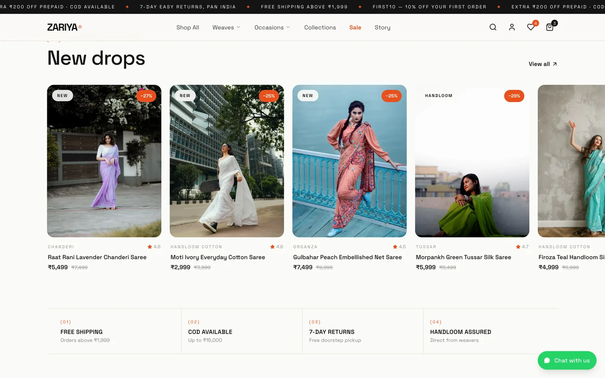The image size is (605, 378).
Task: Click the ₹2,999 price
Action: 180,267
